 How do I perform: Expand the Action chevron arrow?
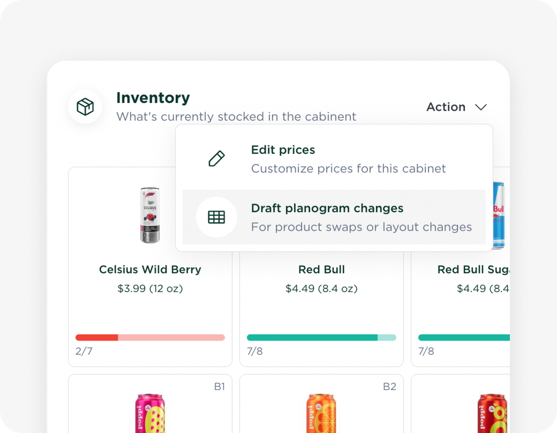pyautogui.click(x=481, y=107)
